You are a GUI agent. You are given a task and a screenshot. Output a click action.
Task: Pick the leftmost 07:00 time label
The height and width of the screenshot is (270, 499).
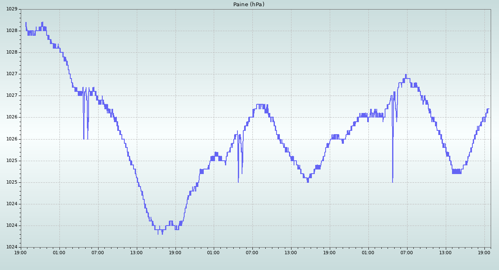(98, 252)
